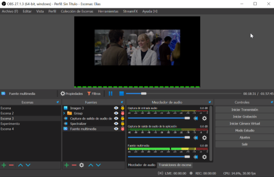Undock the Mezclador de audio panel
This screenshot has height=177, width=274.
[x=210, y=102]
